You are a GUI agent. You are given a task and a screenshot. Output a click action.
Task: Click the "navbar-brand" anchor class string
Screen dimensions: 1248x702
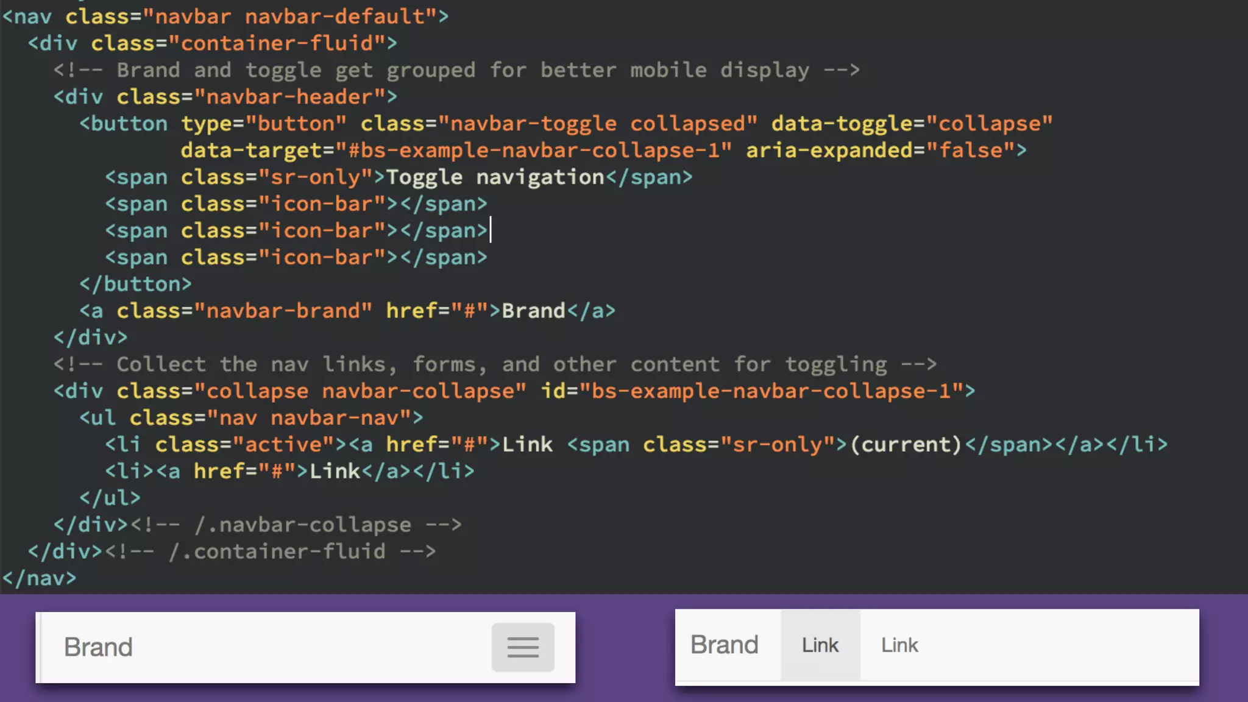[283, 311]
